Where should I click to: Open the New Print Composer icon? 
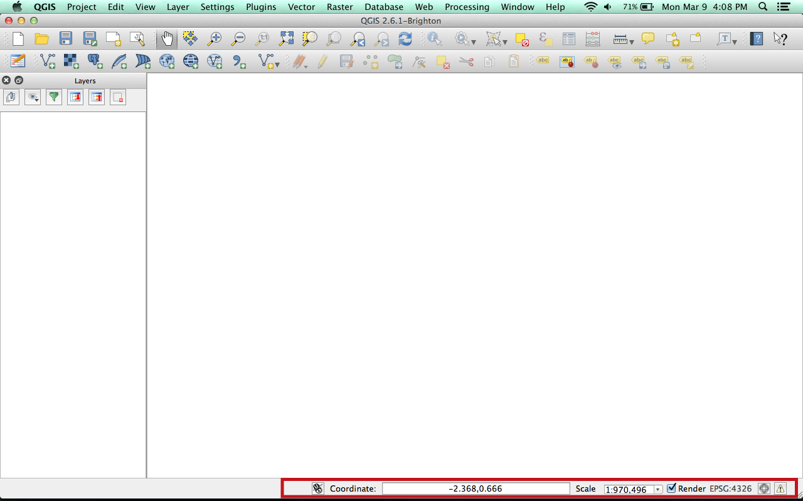114,39
